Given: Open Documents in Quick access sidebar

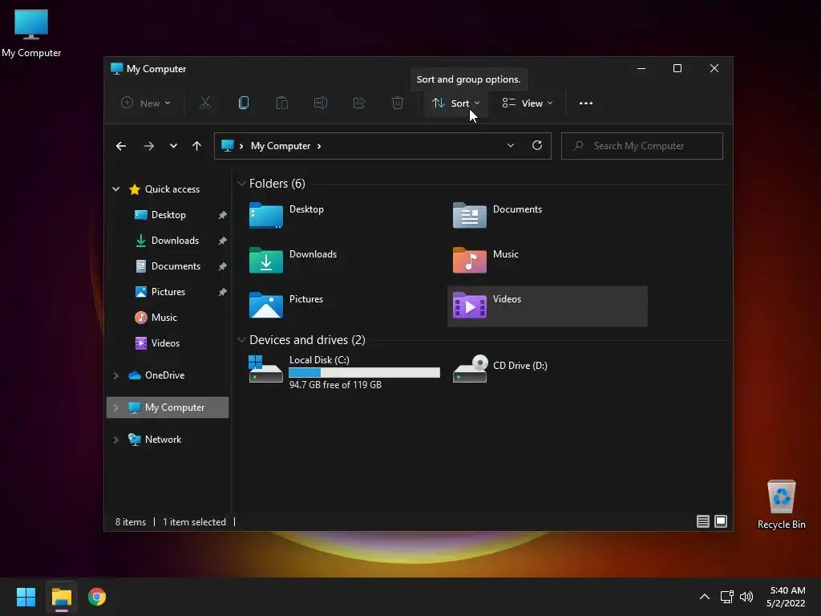Looking at the screenshot, I should 176,266.
